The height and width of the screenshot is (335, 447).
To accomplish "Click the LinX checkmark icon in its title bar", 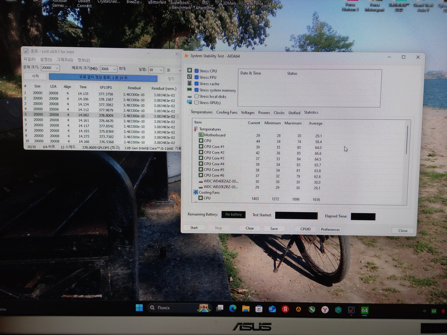I will click(x=26, y=51).
